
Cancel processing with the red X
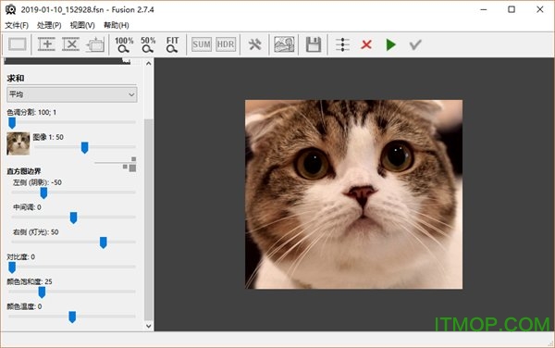tap(366, 44)
